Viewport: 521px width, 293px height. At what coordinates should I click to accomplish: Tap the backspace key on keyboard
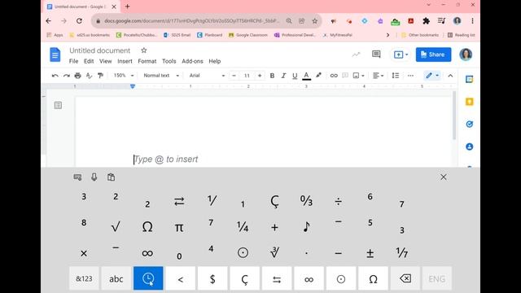tap(405, 278)
